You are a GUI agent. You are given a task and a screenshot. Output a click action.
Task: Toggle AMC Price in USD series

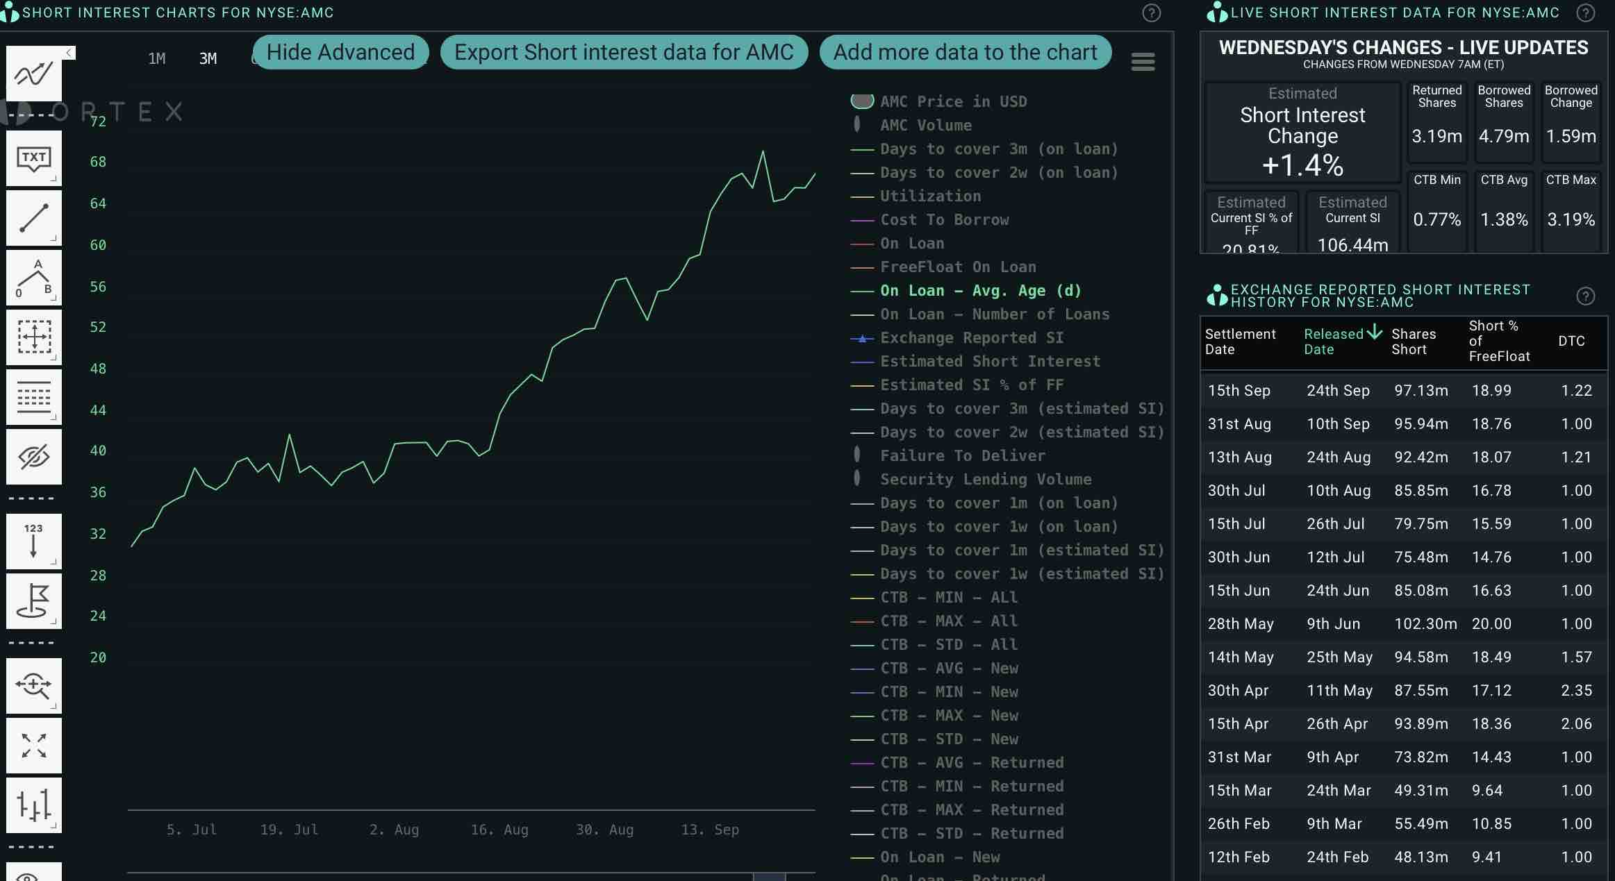tap(952, 101)
